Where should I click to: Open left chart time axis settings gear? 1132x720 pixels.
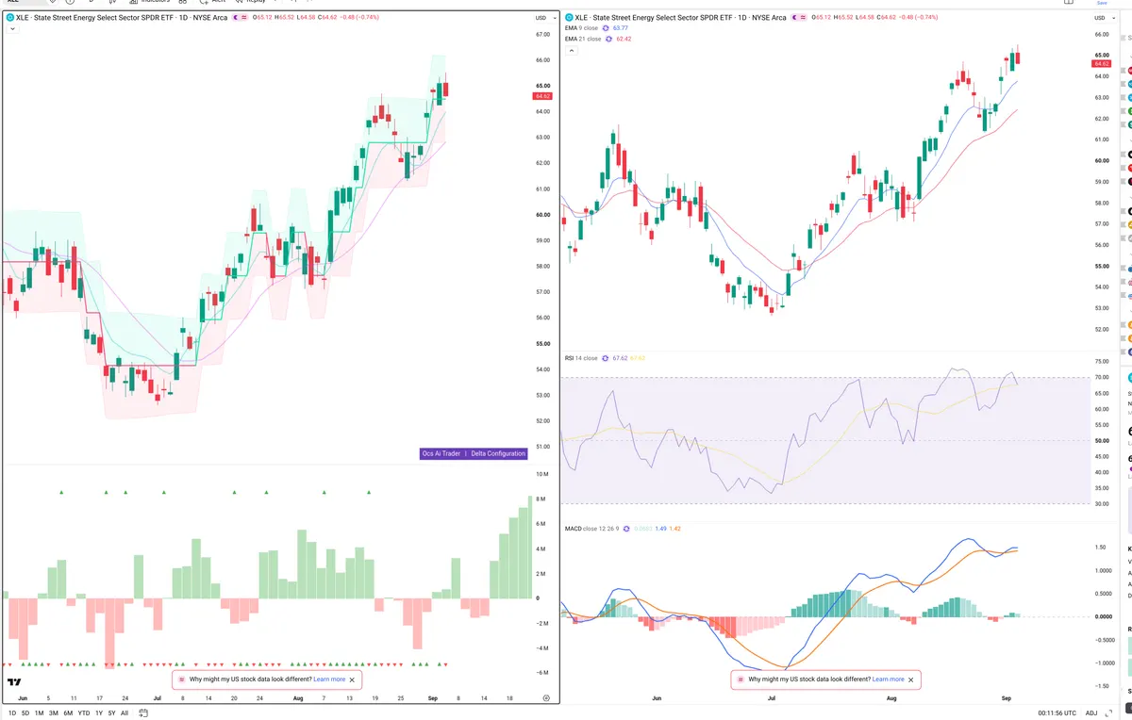pyautogui.click(x=546, y=697)
